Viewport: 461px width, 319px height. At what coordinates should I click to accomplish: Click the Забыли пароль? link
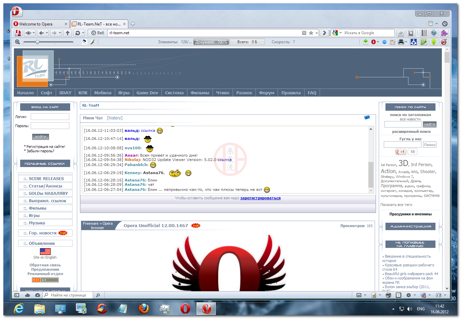[40, 151]
